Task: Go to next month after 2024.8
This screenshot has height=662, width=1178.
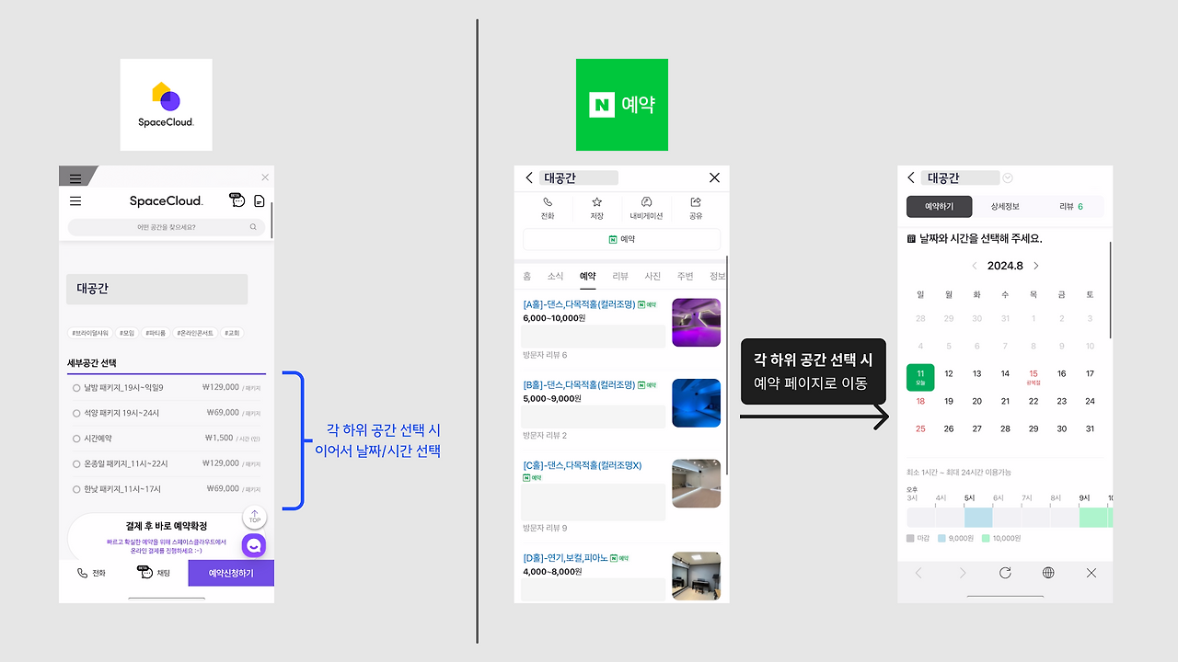Action: click(x=1035, y=266)
